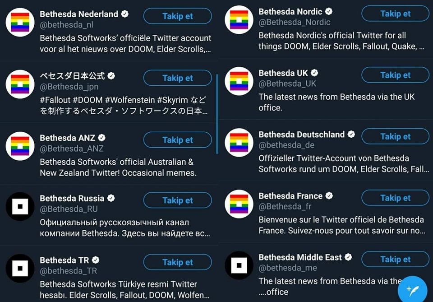Open the Bethesda TR profile name

tap(64, 260)
